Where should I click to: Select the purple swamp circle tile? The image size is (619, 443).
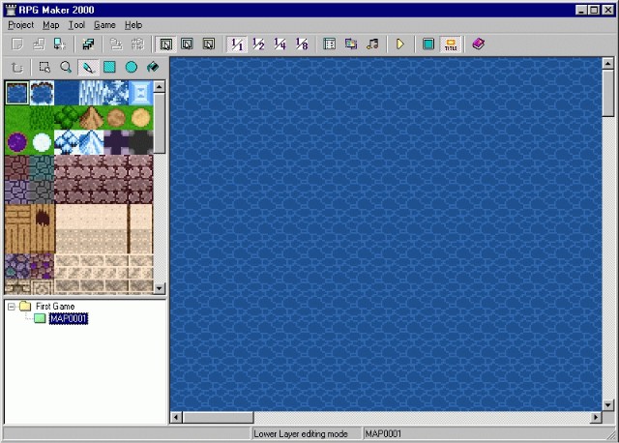coord(17,142)
